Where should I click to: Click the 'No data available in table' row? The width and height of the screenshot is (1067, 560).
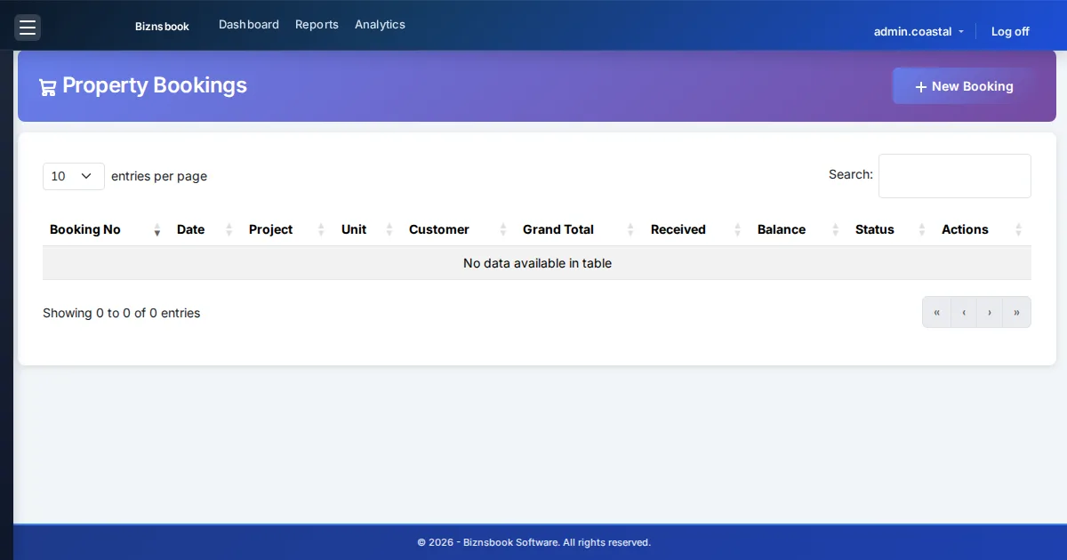point(537,263)
